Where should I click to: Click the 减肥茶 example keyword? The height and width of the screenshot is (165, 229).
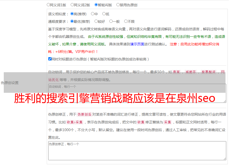191,72
